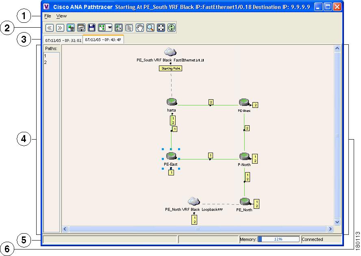Click the Connected status text
Screen dimensions: 361x256
tap(313, 239)
